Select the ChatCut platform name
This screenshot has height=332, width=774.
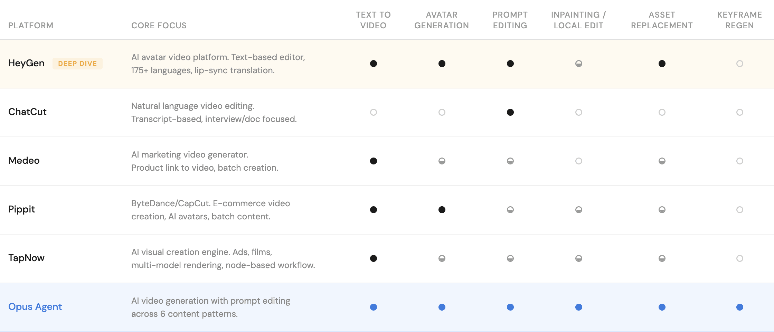pos(27,112)
